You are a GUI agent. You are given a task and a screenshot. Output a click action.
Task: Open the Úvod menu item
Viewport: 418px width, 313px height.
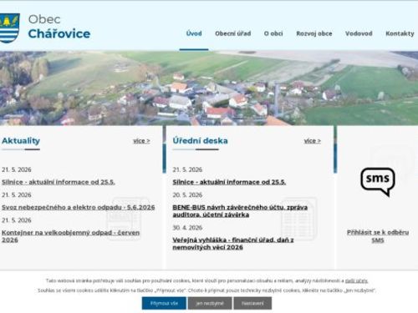(x=194, y=33)
